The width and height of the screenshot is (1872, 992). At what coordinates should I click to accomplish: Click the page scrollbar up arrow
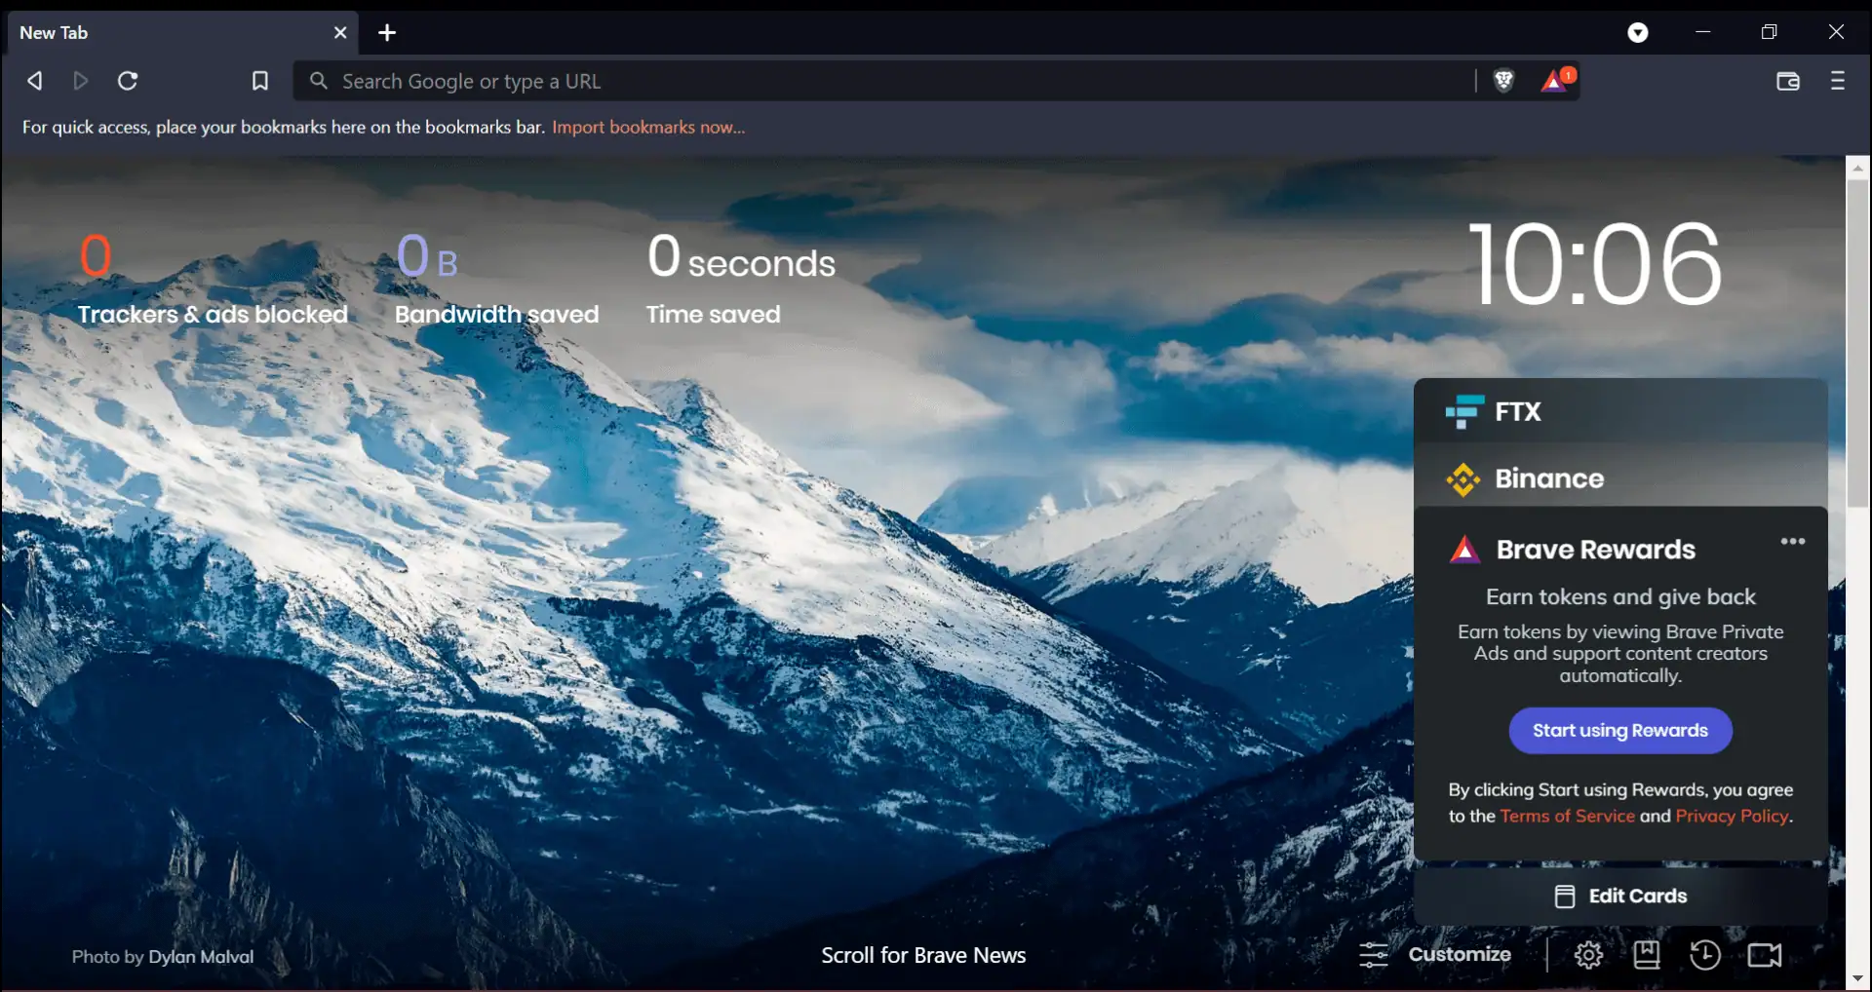[x=1857, y=168]
